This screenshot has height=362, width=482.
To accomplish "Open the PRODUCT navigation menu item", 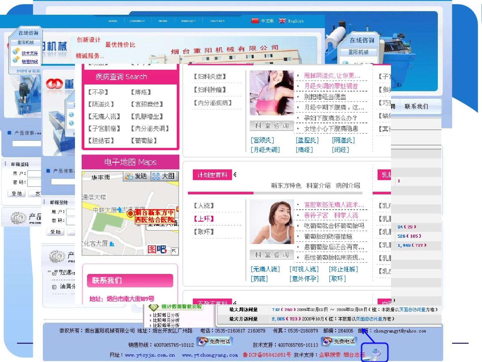I will 188,21.
